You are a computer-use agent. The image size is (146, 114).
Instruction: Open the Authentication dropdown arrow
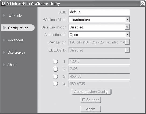(127, 35)
